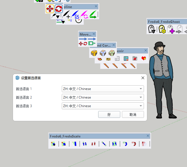Click the green pen with arrow spline tool
Screen dimensions: 187x167
(93, 14)
